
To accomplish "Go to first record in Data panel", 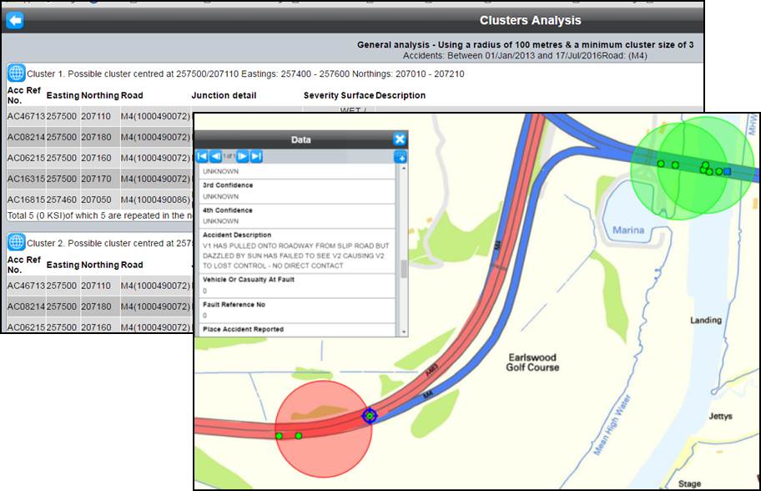I will [201, 156].
